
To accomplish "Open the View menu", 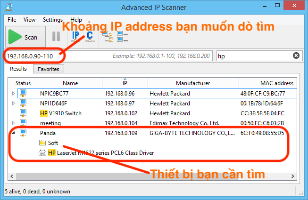I will (x=29, y=20).
